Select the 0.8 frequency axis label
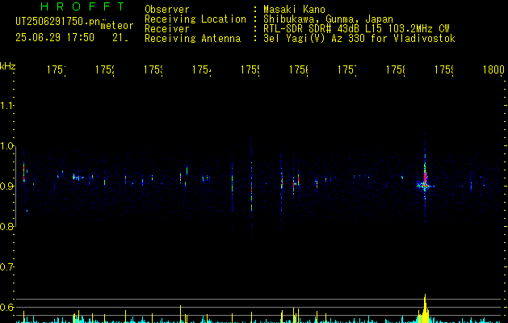This screenshot has height=323, width=508. coord(6,226)
